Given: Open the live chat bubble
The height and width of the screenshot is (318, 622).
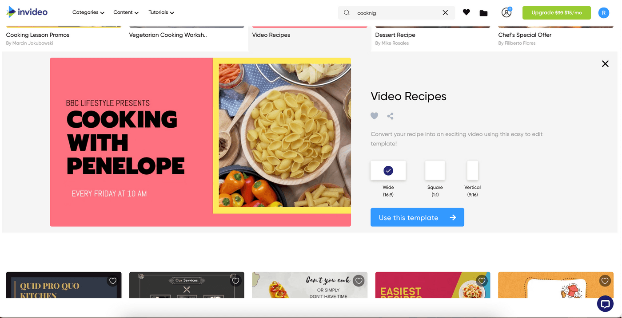Looking at the screenshot, I should (605, 304).
